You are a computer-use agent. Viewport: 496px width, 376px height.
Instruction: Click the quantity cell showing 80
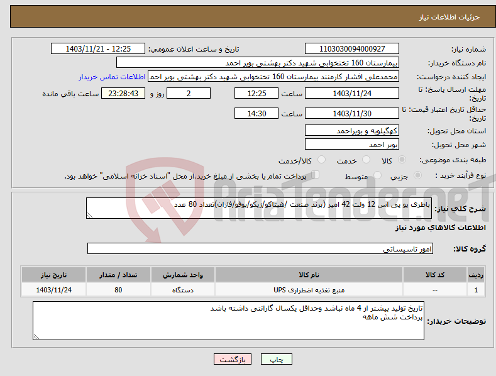coord(118,290)
